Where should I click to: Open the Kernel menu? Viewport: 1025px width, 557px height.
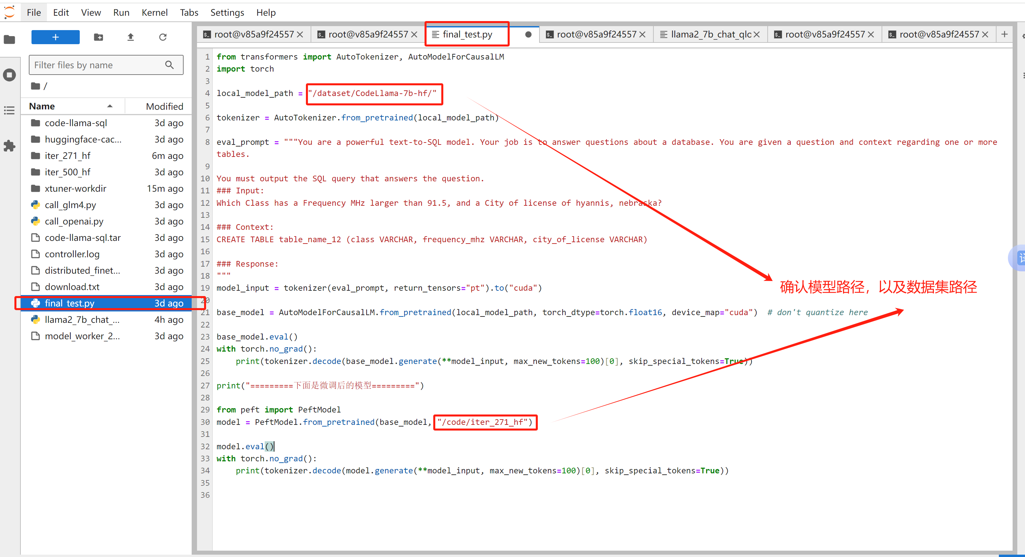click(x=154, y=12)
